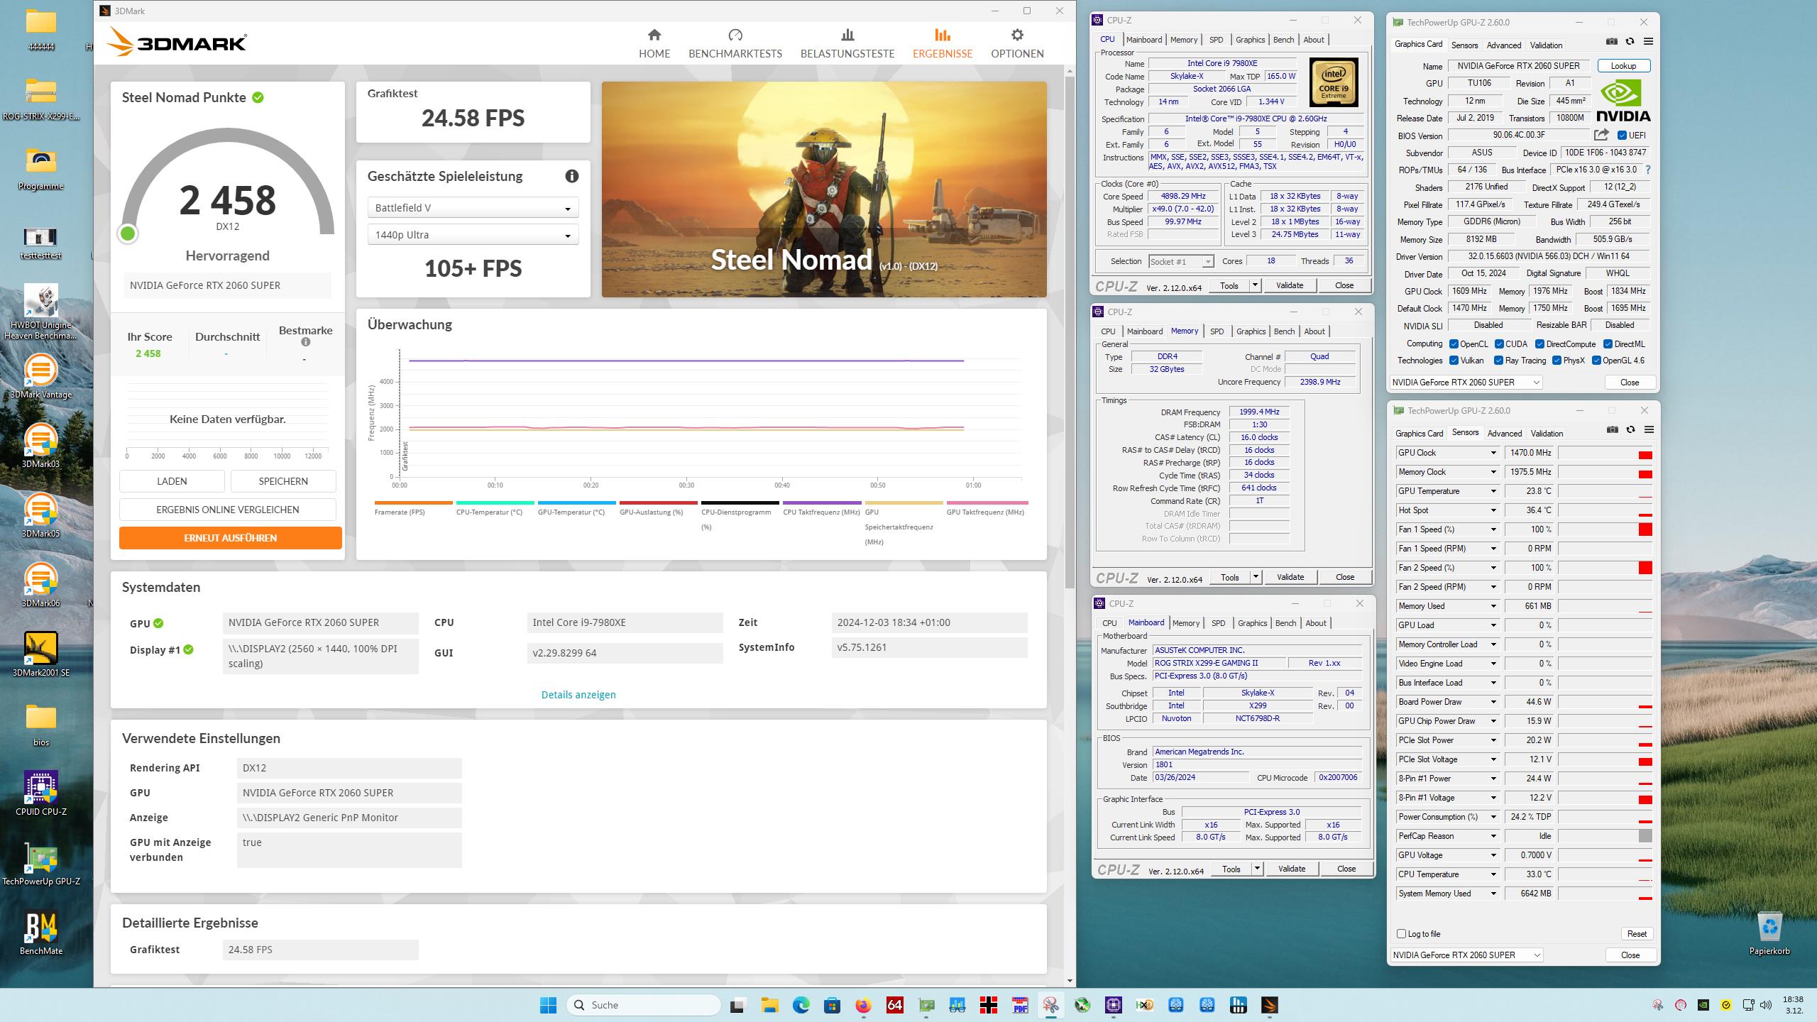Toggle UEFI checkbox in GPU-Z
Viewport: 1817px width, 1022px height.
[1622, 135]
